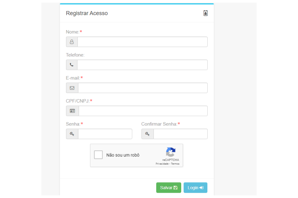
Task: Click the envelope icon beside E-mail field
Action: [72, 88]
